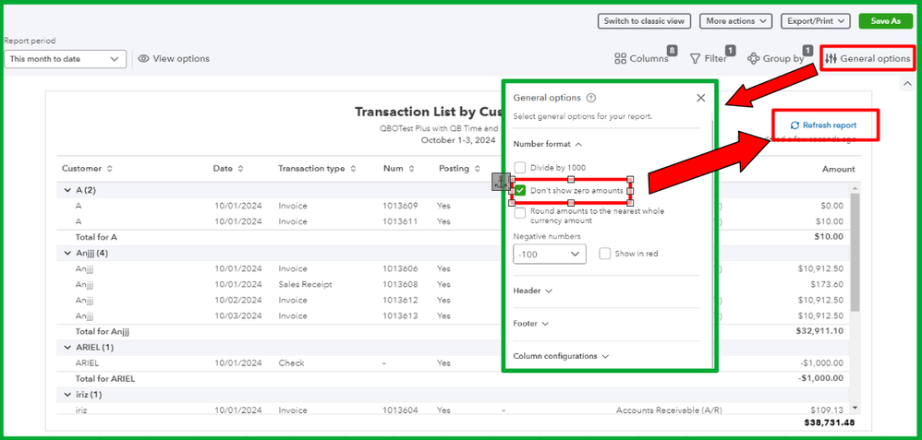Sort by Posting column arrows

[x=477, y=169]
